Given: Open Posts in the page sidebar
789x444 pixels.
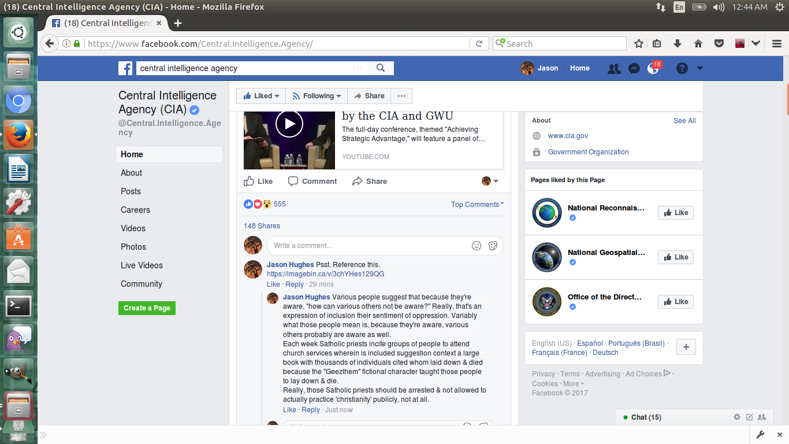Looking at the screenshot, I should pyautogui.click(x=131, y=191).
